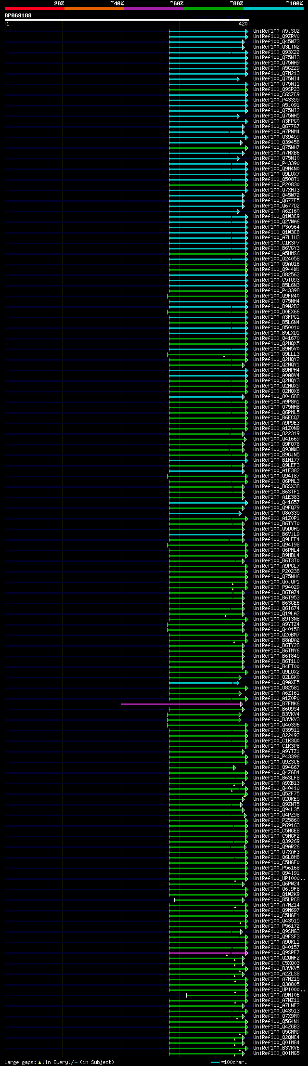Screen dimensions: 308x1066
Task: Select the UniRef100_C5XQ03 label
Action: pos(276,963)
